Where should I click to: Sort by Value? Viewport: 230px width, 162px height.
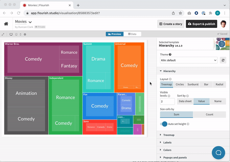click(x=201, y=101)
